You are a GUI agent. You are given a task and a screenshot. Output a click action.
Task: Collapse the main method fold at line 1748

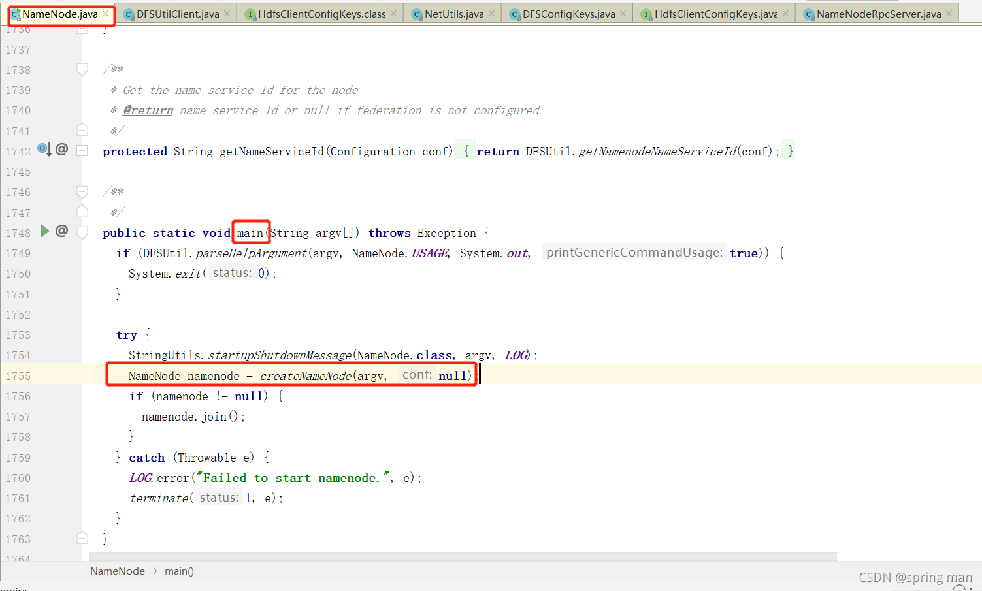click(x=82, y=232)
